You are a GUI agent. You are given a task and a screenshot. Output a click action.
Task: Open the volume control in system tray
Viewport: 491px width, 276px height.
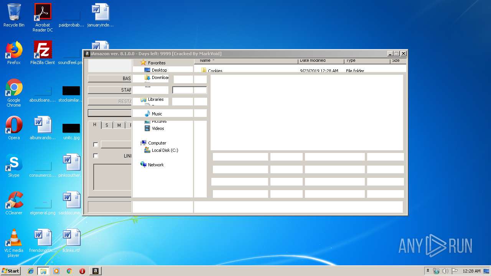[445, 271]
